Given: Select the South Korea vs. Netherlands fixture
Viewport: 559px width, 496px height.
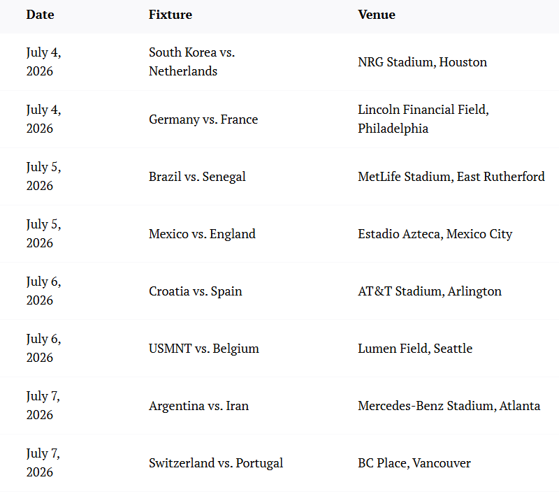Looking at the screenshot, I should click(191, 62).
